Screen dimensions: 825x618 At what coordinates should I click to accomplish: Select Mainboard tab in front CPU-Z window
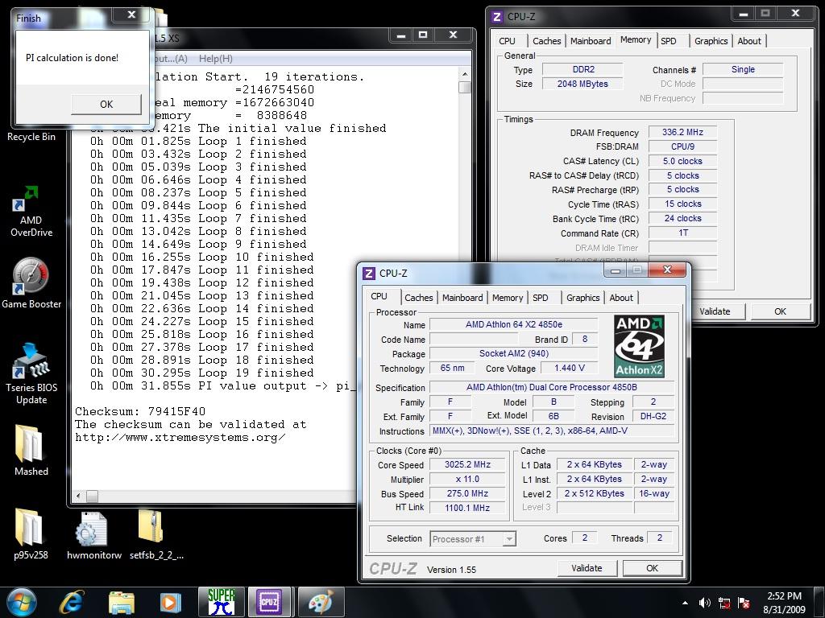462,298
